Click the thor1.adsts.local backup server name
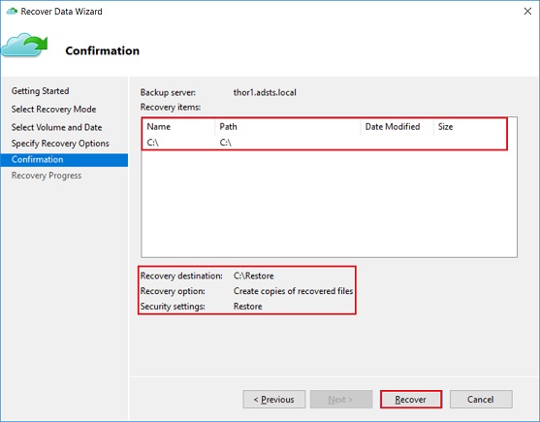 point(265,93)
